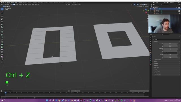Hide Plane.001 with its eye icon
This screenshot has width=181, height=102.
[x=178, y=10]
